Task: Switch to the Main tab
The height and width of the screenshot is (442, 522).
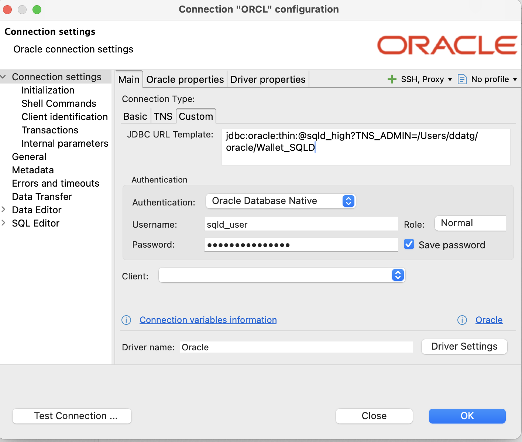Action: 129,79
